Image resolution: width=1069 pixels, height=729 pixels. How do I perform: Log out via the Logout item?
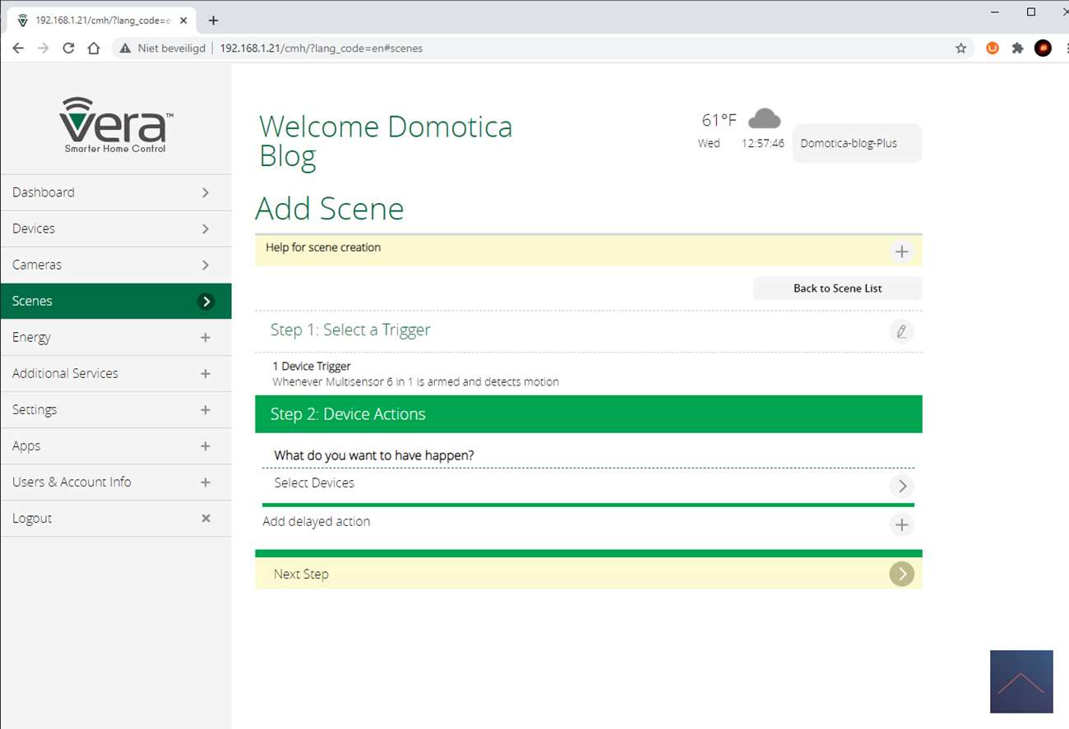pos(115,519)
